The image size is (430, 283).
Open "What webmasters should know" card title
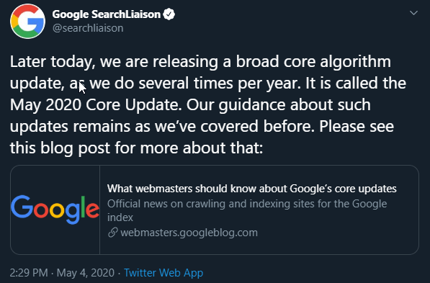point(252,189)
